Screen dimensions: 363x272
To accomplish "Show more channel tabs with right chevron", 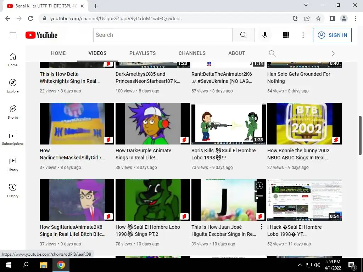I will point(333,53).
